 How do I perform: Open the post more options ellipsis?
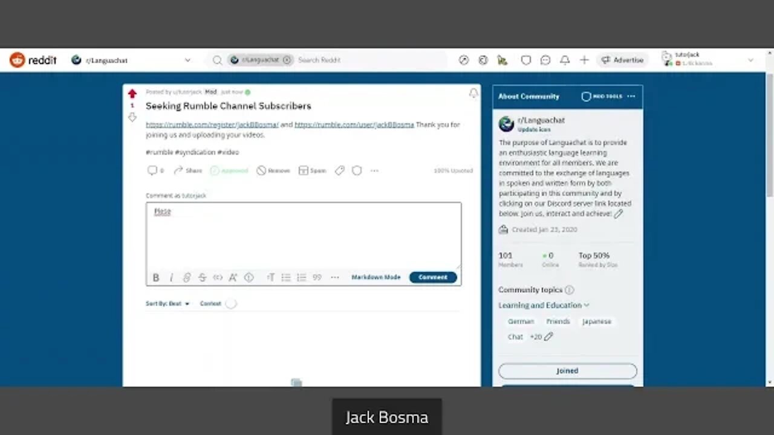[x=374, y=170]
